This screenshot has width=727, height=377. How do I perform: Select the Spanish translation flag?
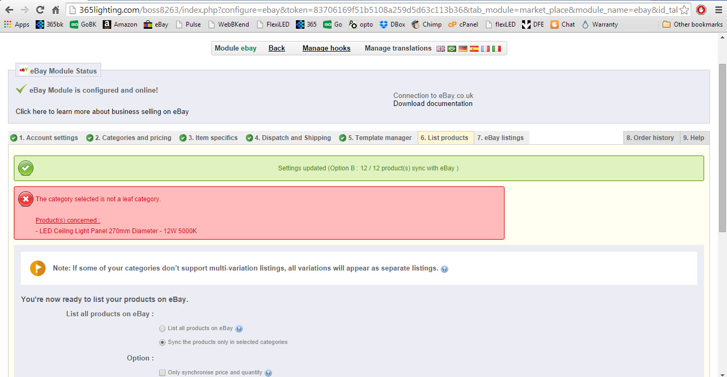pos(474,48)
